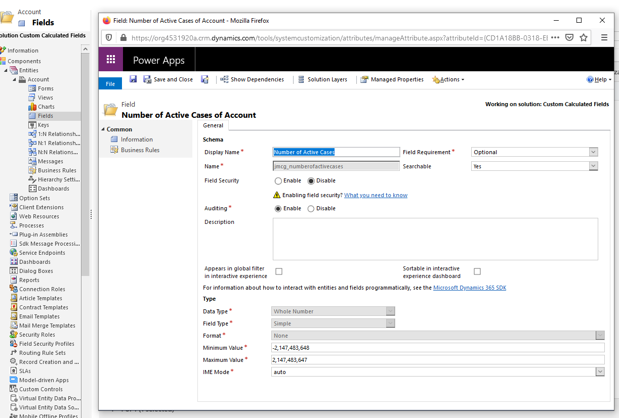
Task: Click the Firefox bookmark star icon
Action: click(584, 37)
